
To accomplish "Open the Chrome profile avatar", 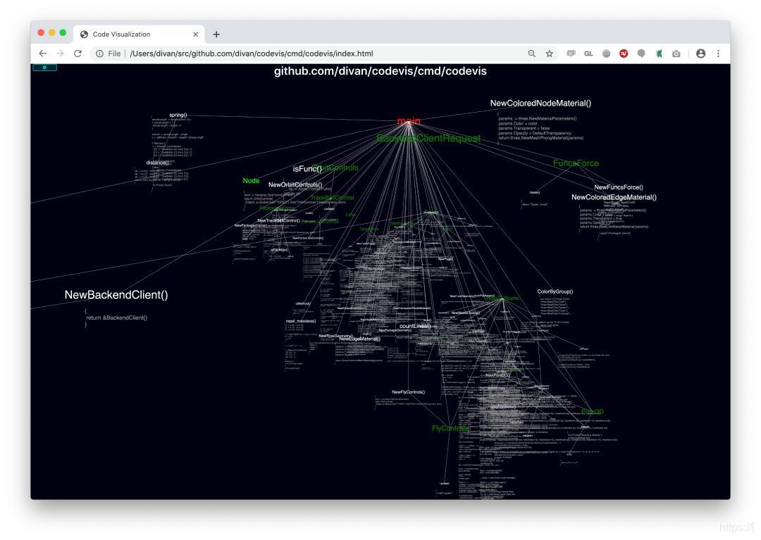I will (700, 54).
